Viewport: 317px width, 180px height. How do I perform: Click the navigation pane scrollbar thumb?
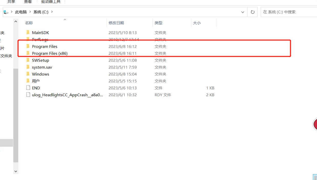16,115
